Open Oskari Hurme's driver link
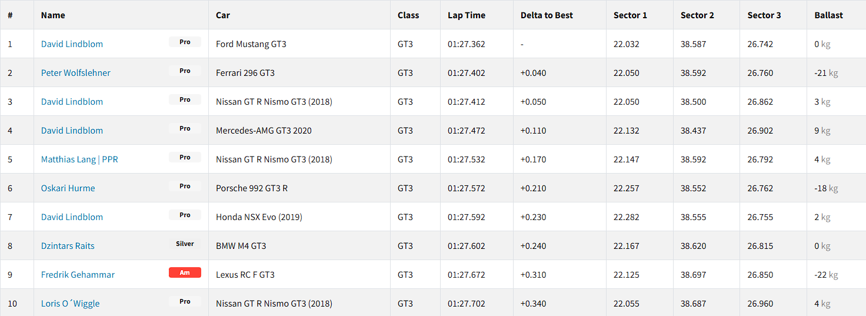The height and width of the screenshot is (316, 866). click(x=68, y=188)
